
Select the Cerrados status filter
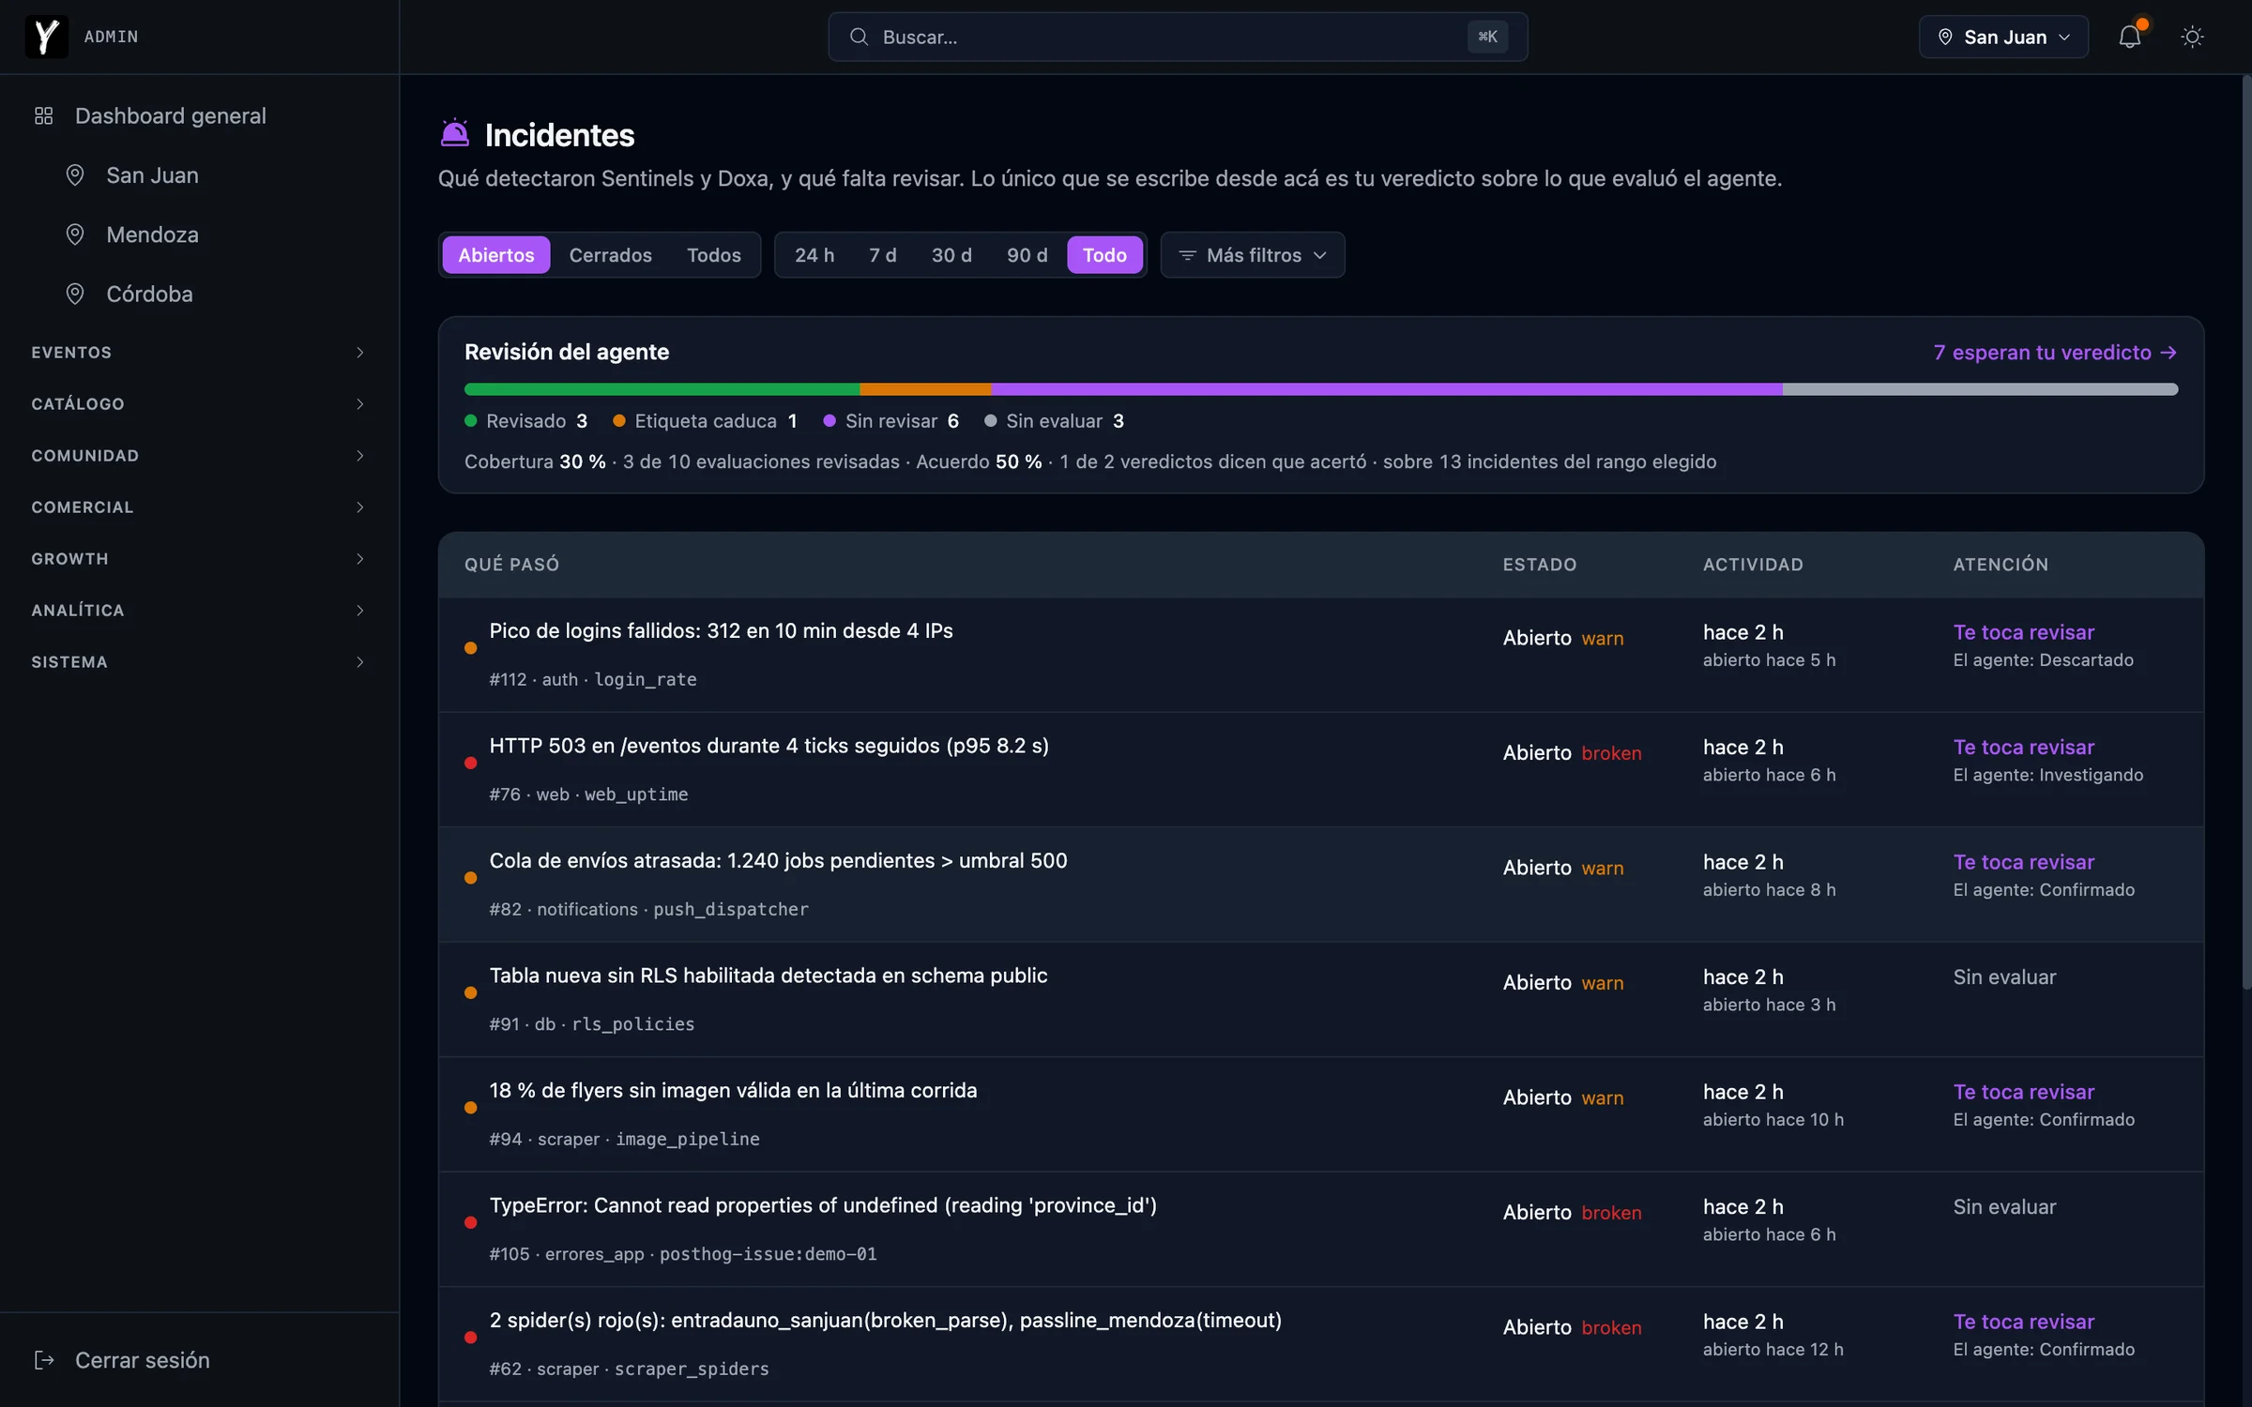coord(610,255)
